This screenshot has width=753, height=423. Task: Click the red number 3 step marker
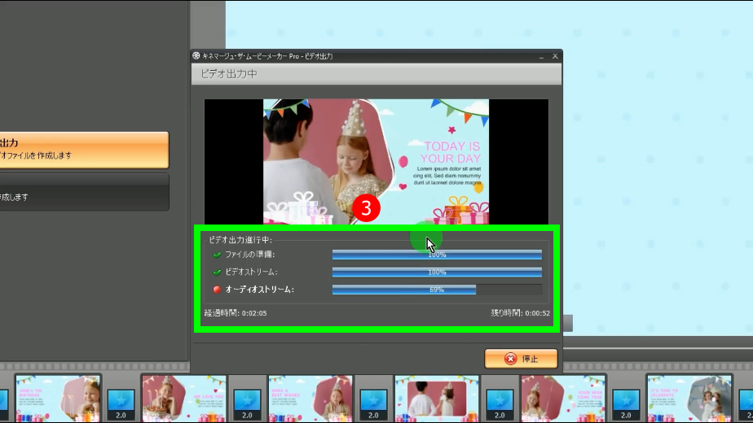(x=366, y=208)
